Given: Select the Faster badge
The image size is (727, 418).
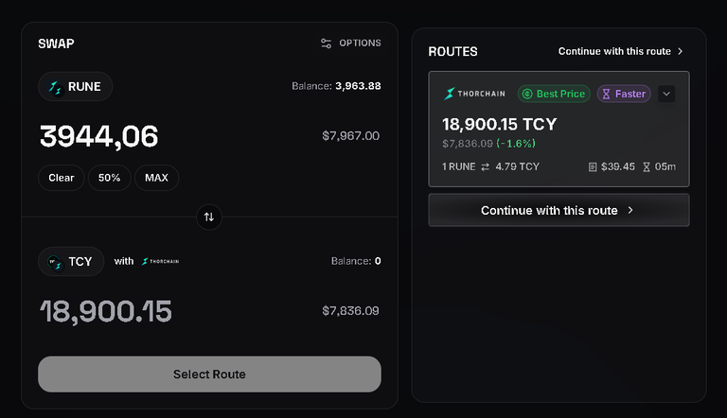Looking at the screenshot, I should (624, 94).
